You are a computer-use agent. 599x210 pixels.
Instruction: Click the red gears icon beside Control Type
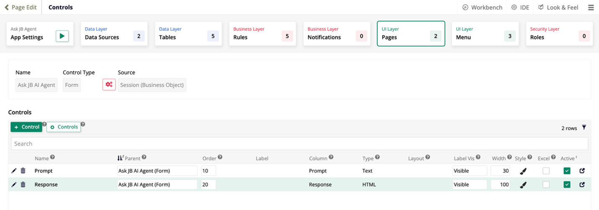(x=109, y=85)
